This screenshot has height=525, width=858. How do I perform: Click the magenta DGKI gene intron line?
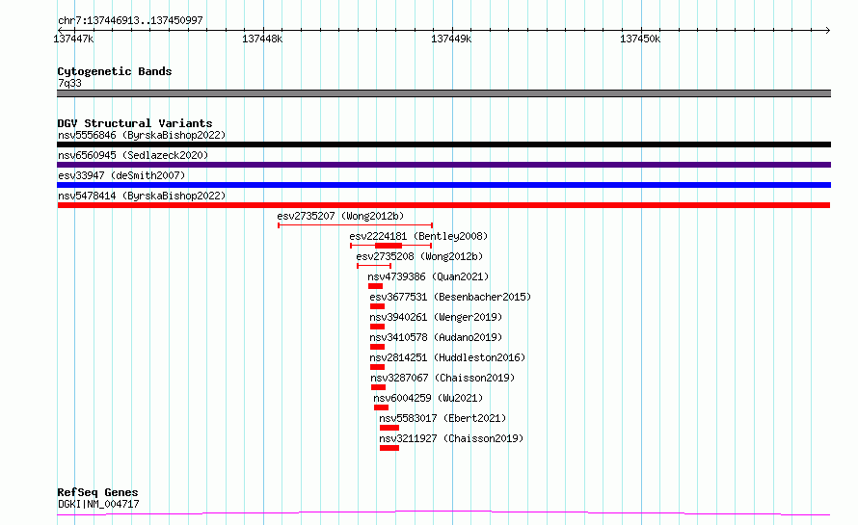pos(443,512)
